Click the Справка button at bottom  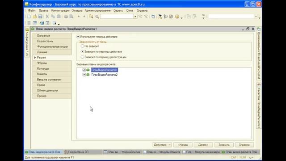pyautogui.click(x=244, y=145)
